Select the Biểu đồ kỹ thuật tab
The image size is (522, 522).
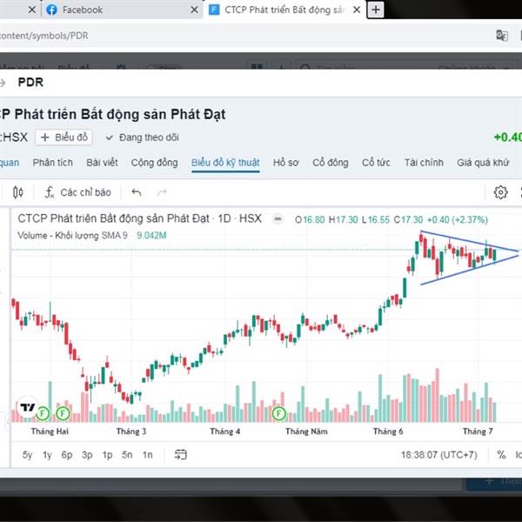click(x=225, y=163)
